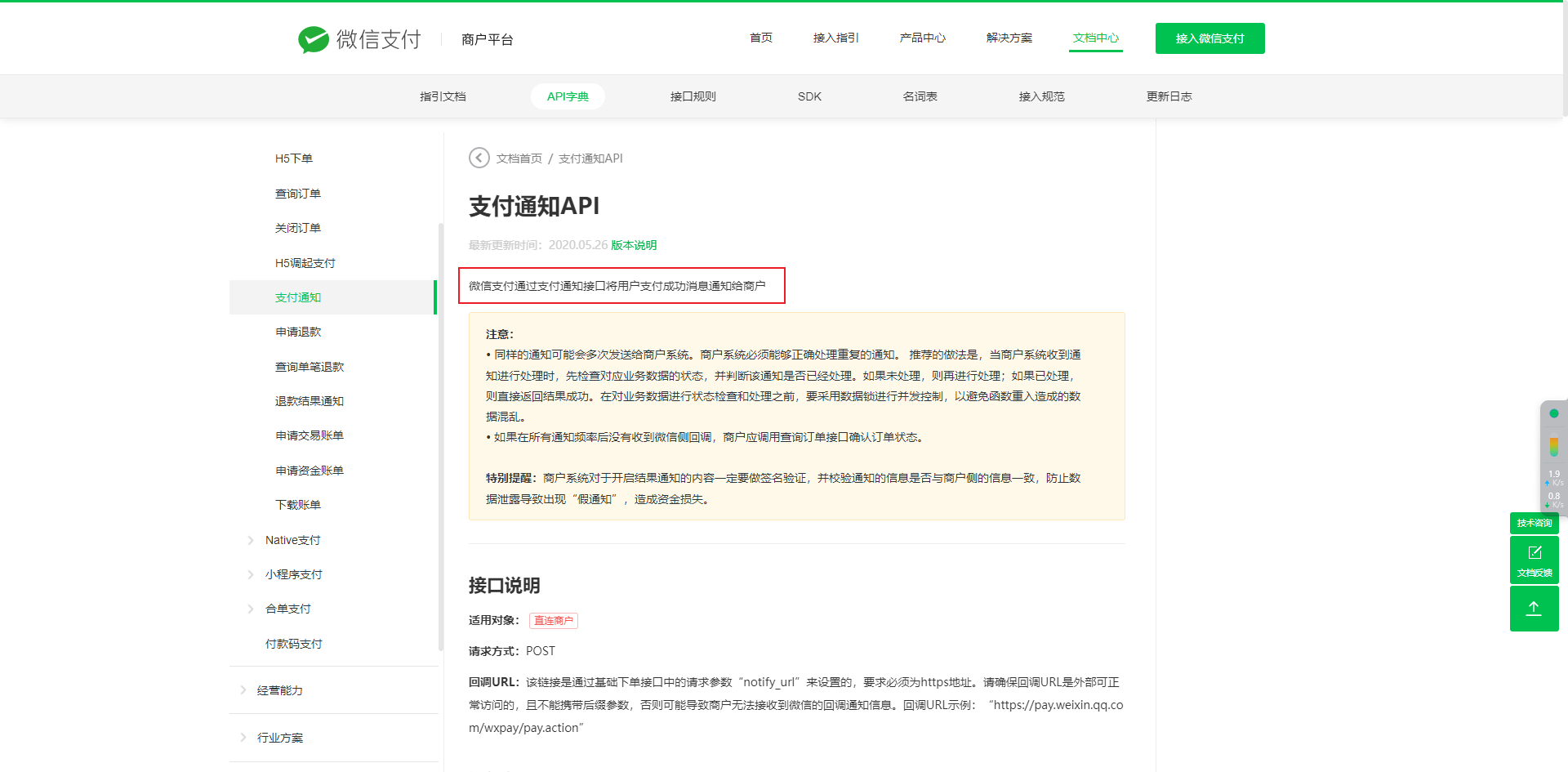Viewport: 1568px width, 772px height.
Task: Click 接入微信支付 green button
Action: point(1209,38)
